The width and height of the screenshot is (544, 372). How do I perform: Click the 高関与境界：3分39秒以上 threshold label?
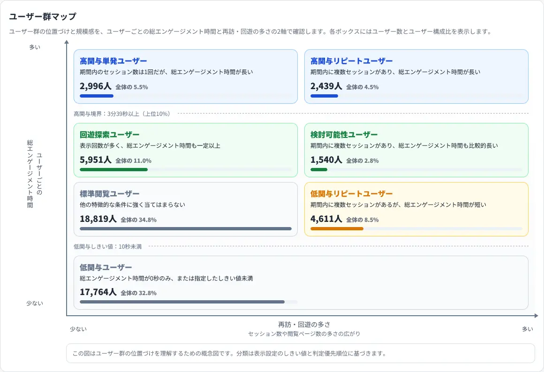(122, 114)
